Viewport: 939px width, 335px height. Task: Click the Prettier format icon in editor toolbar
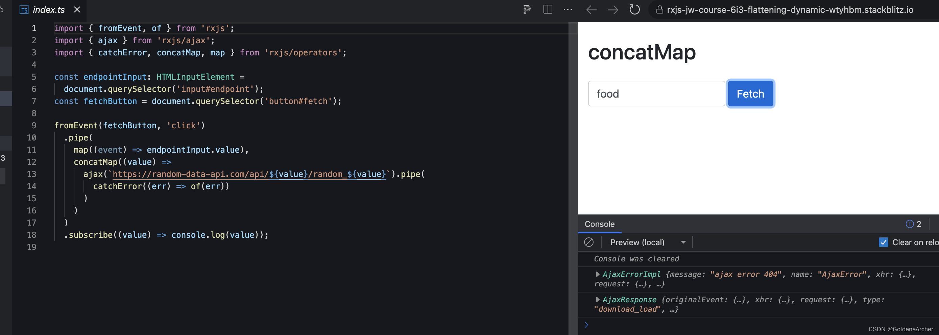coord(527,9)
